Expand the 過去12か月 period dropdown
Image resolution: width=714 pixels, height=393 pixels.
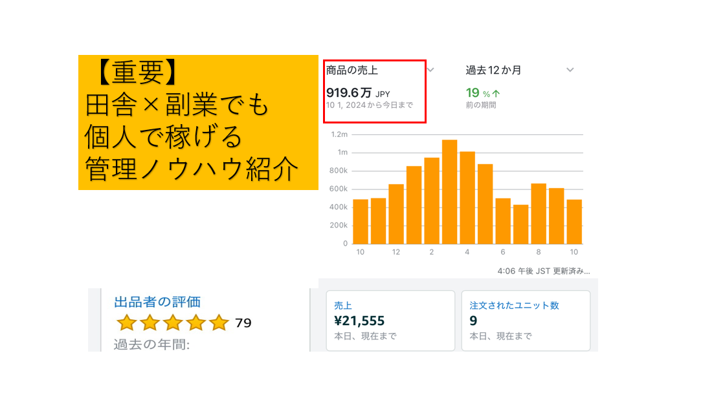570,70
